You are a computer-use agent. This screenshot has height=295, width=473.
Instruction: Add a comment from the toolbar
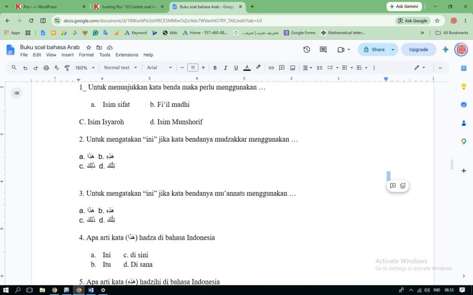click(282, 68)
